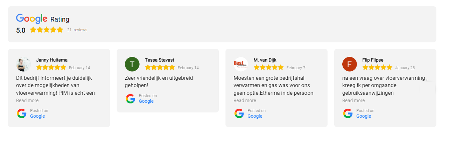Click the five-star rating in the header

coord(47,30)
